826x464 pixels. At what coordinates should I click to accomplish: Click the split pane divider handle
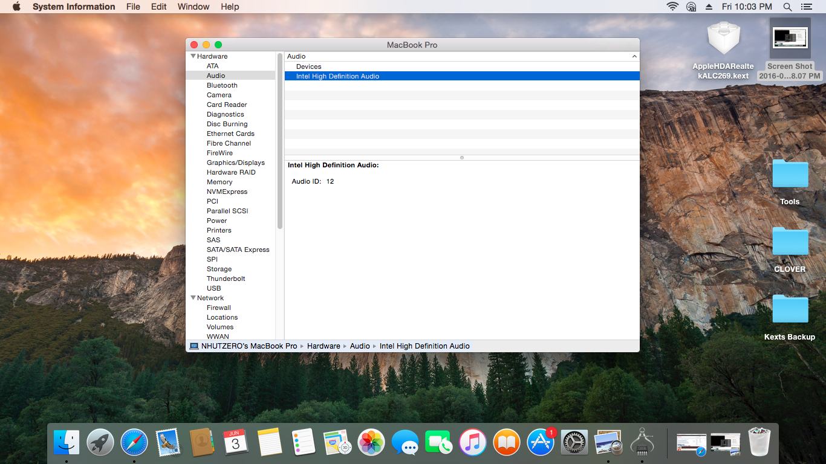[462, 158]
